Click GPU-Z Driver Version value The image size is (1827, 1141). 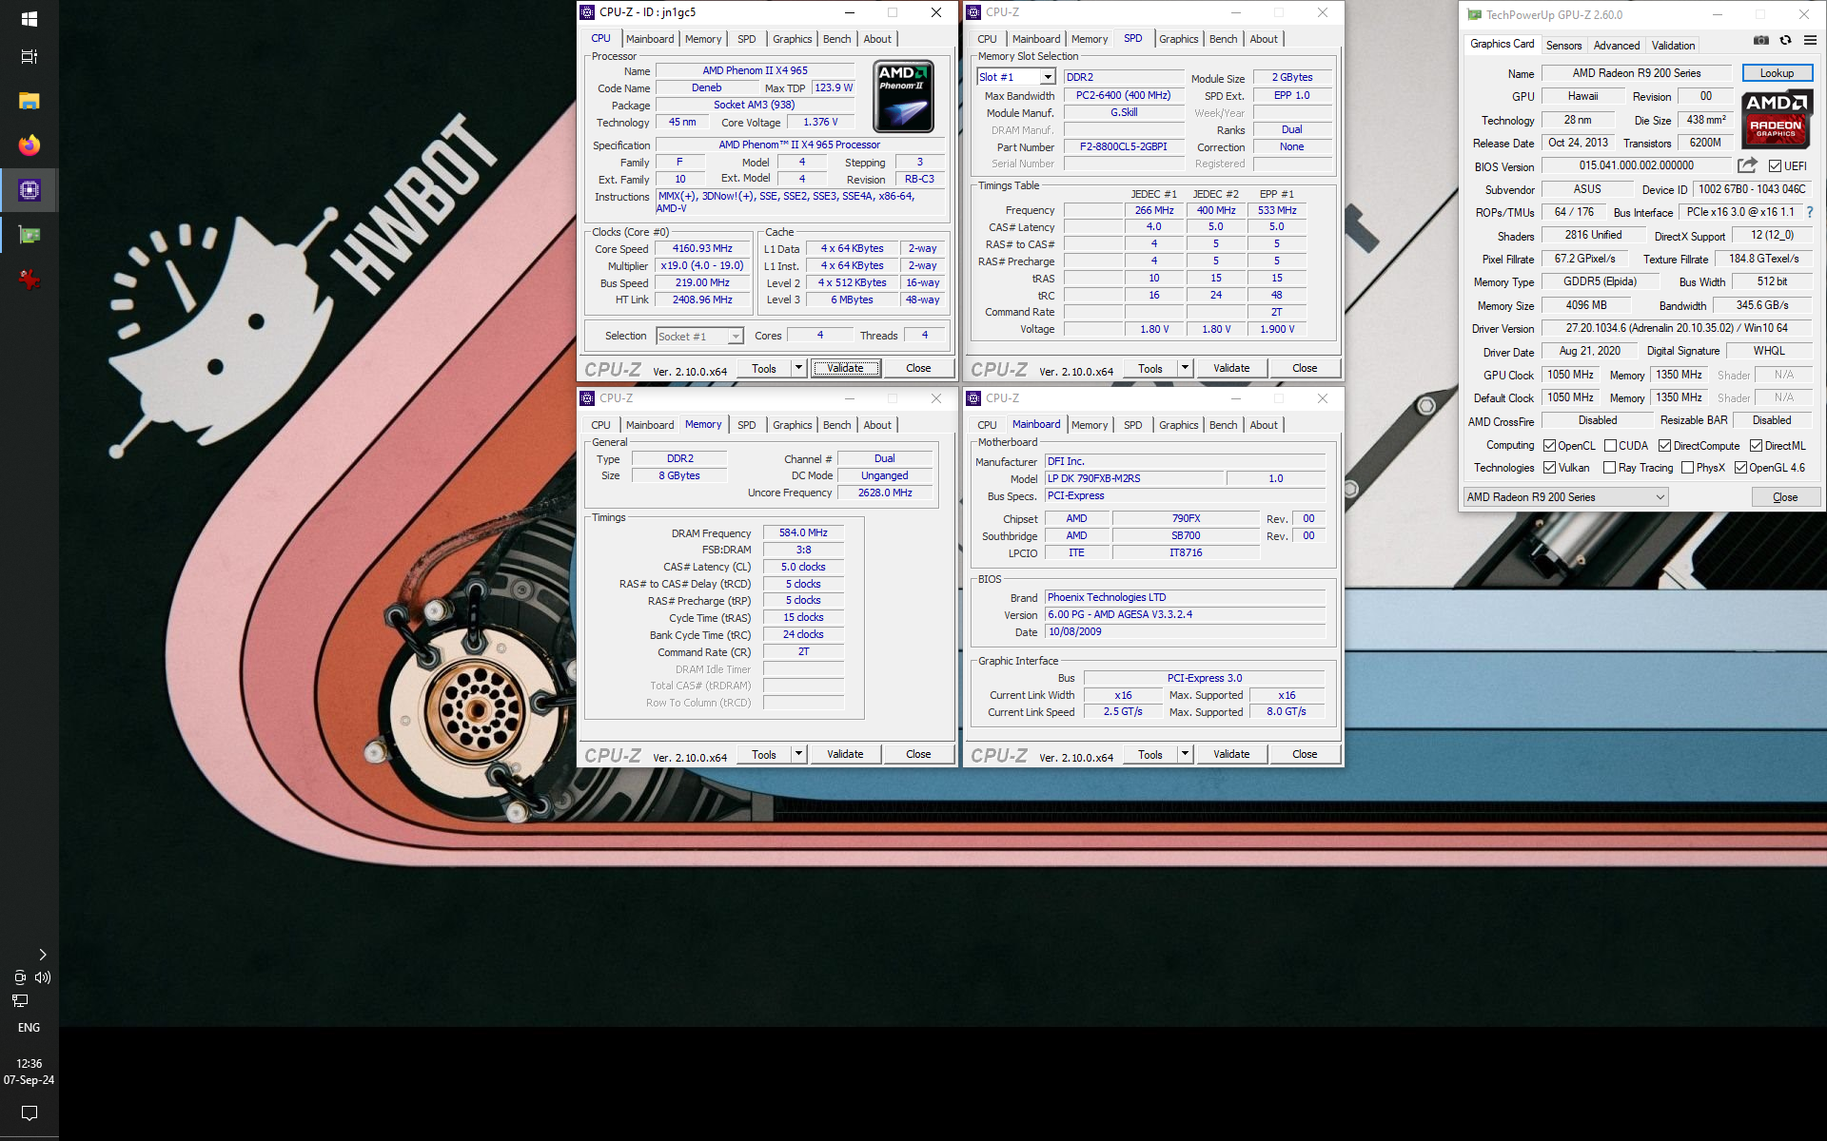point(1677,328)
